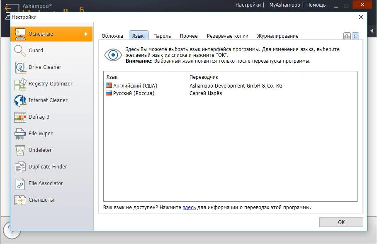This screenshot has width=377, height=244.
Task: Click the Duplicate Finder documents icon
Action: pyautogui.click(x=20, y=167)
